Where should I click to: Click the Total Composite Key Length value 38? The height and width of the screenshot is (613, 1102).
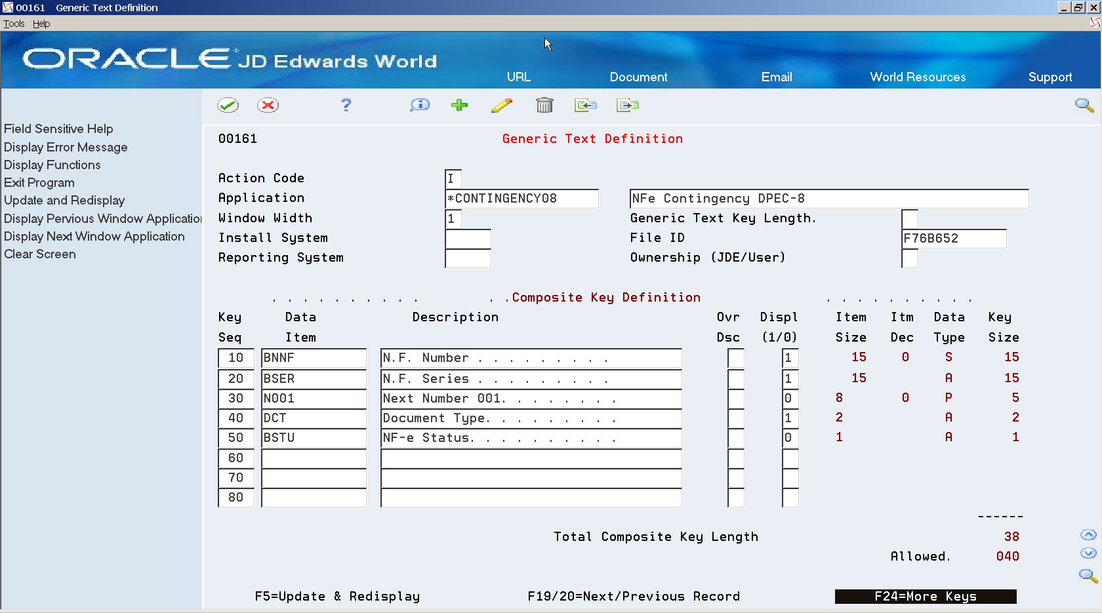(1011, 536)
